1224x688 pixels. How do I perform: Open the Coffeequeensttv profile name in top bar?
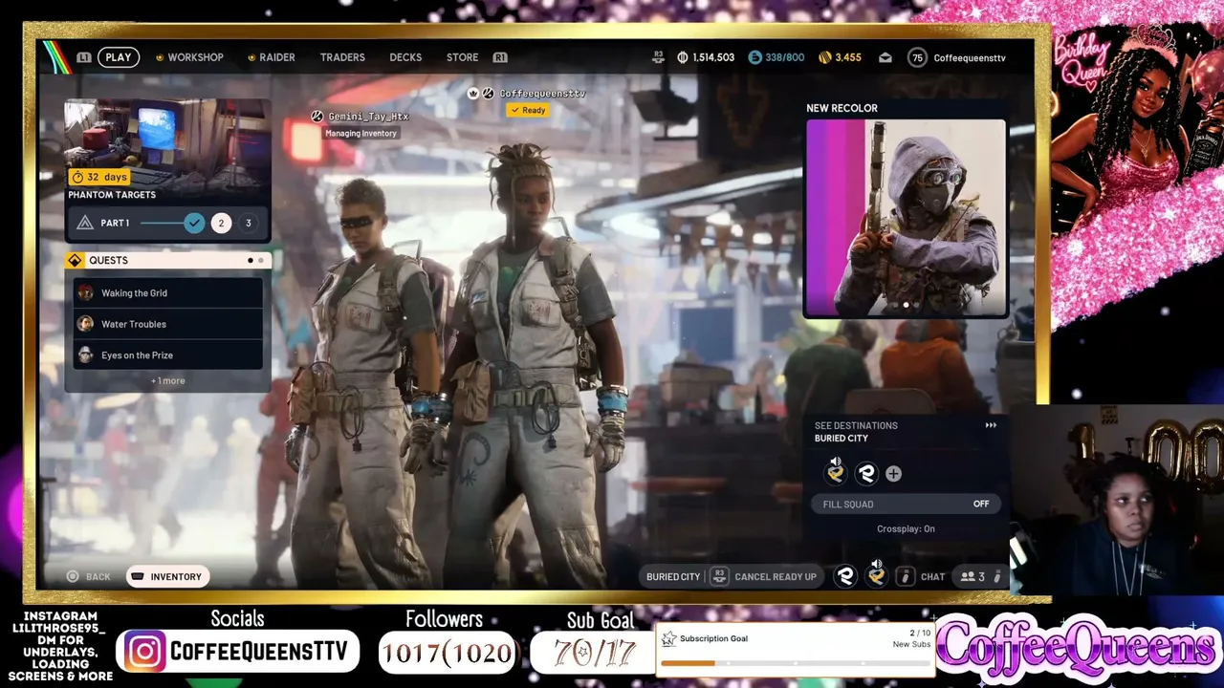(970, 57)
